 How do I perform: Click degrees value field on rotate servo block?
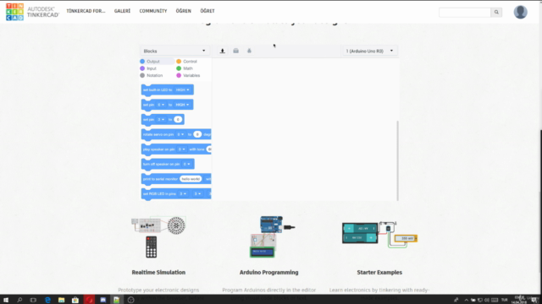(x=197, y=134)
